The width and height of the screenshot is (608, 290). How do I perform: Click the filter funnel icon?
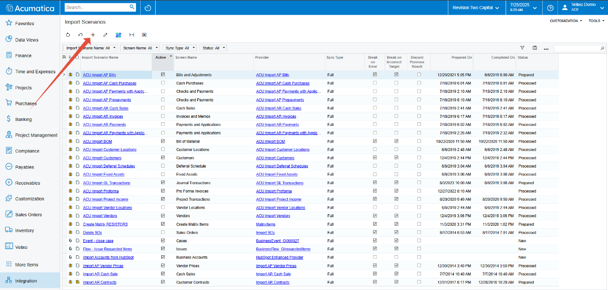click(x=522, y=48)
